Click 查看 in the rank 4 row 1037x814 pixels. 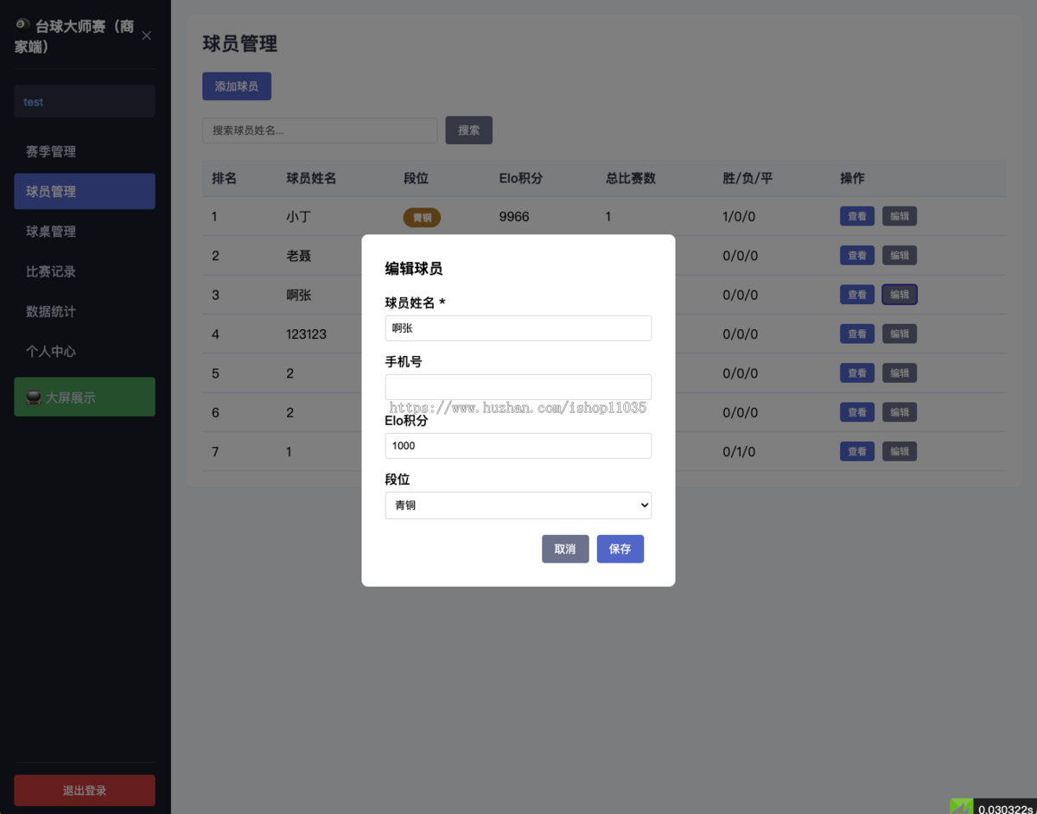pos(857,334)
